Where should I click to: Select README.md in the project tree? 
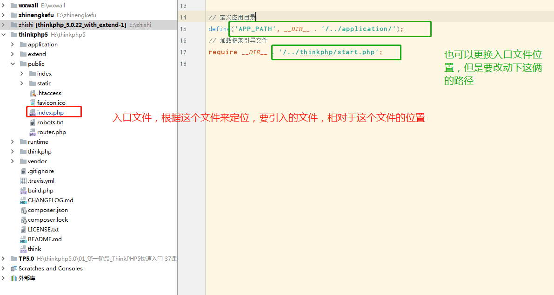(x=45, y=239)
